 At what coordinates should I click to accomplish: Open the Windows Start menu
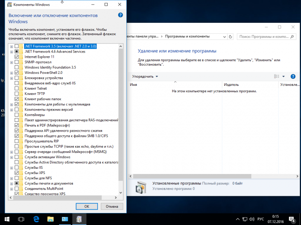[7, 219]
